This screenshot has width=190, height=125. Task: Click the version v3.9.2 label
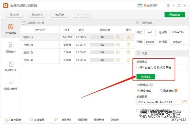[x=179, y=120]
